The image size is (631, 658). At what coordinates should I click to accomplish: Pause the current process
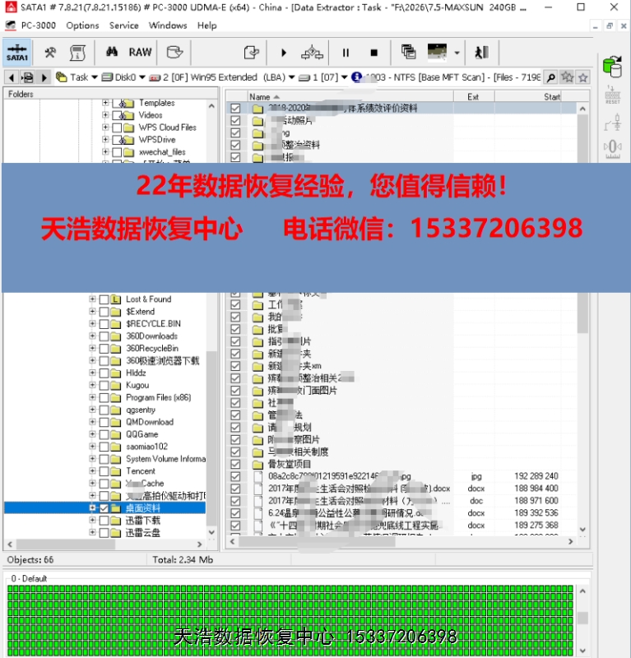point(346,53)
